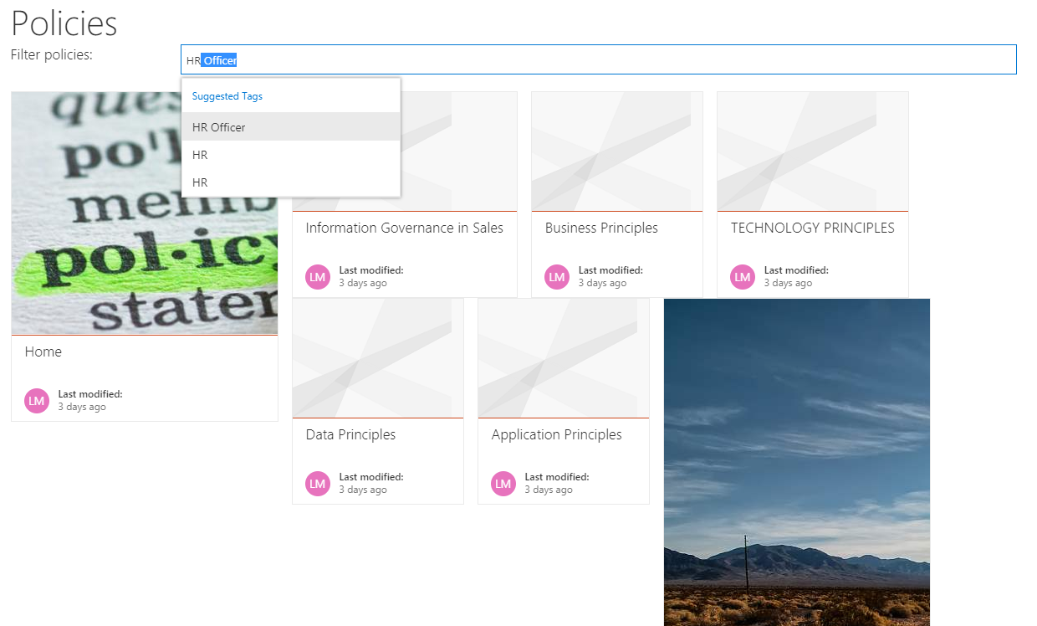The height and width of the screenshot is (626, 1037).
Task: Click the LM avatar on the Home tile
Action: pyautogui.click(x=36, y=400)
